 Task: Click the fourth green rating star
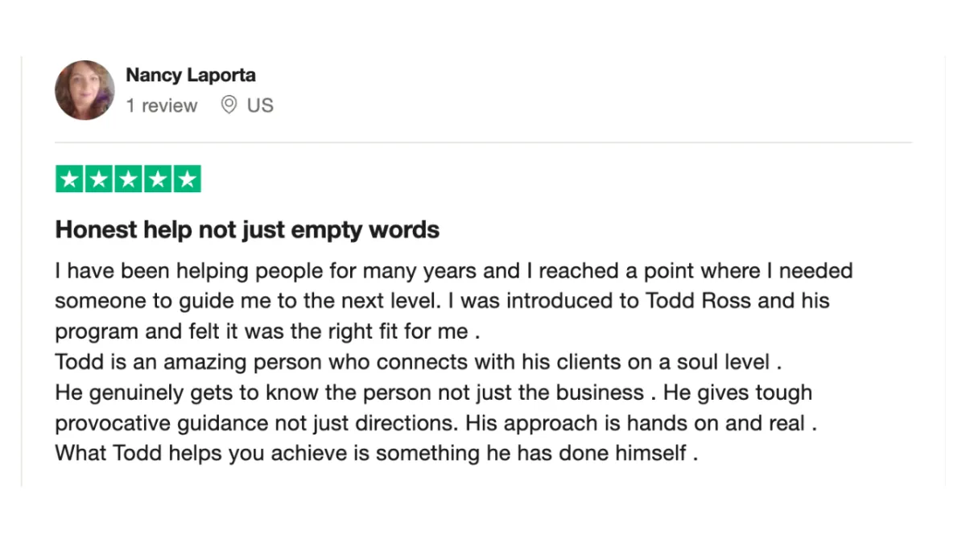click(x=158, y=179)
